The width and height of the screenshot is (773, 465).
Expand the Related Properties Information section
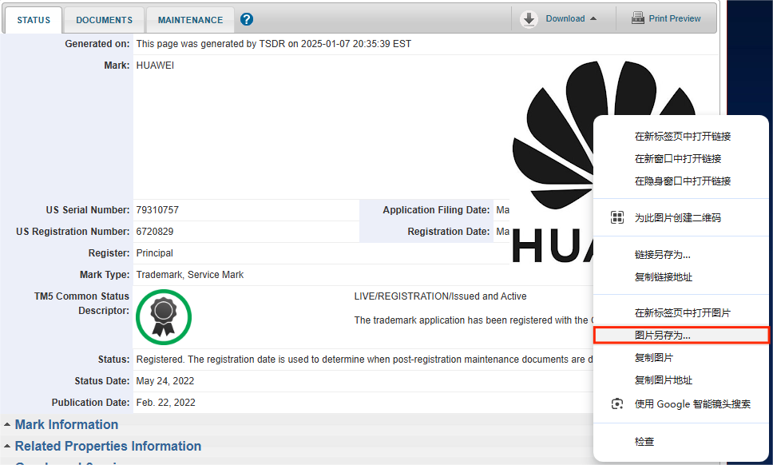108,447
